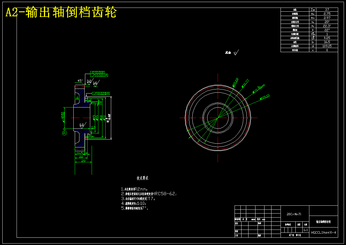Click the material "20CrMnTi" in the title block
346x245 pixels.
pos(294,214)
